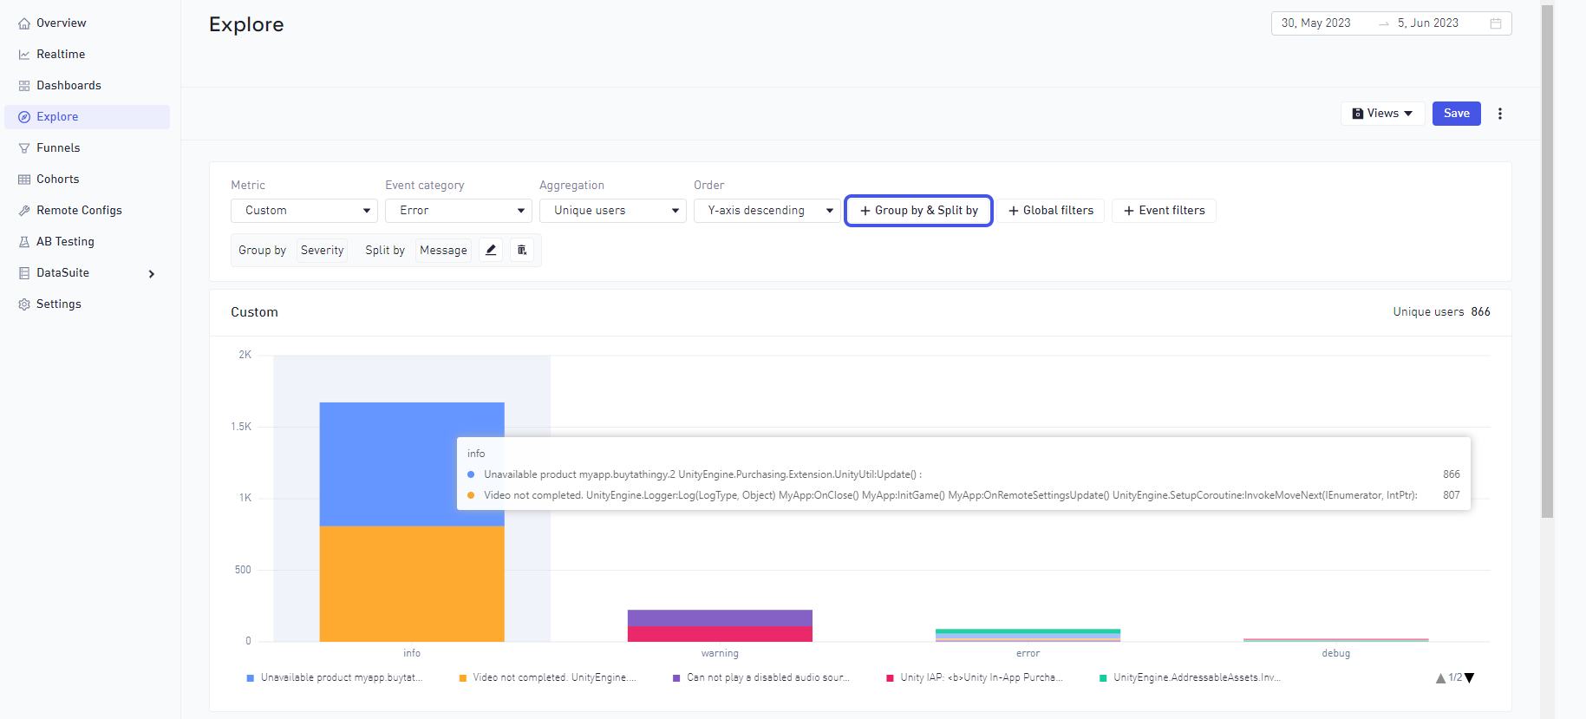Toggle Video not completed legend swatch
Viewport: 1586px width, 719px height.
point(463,678)
